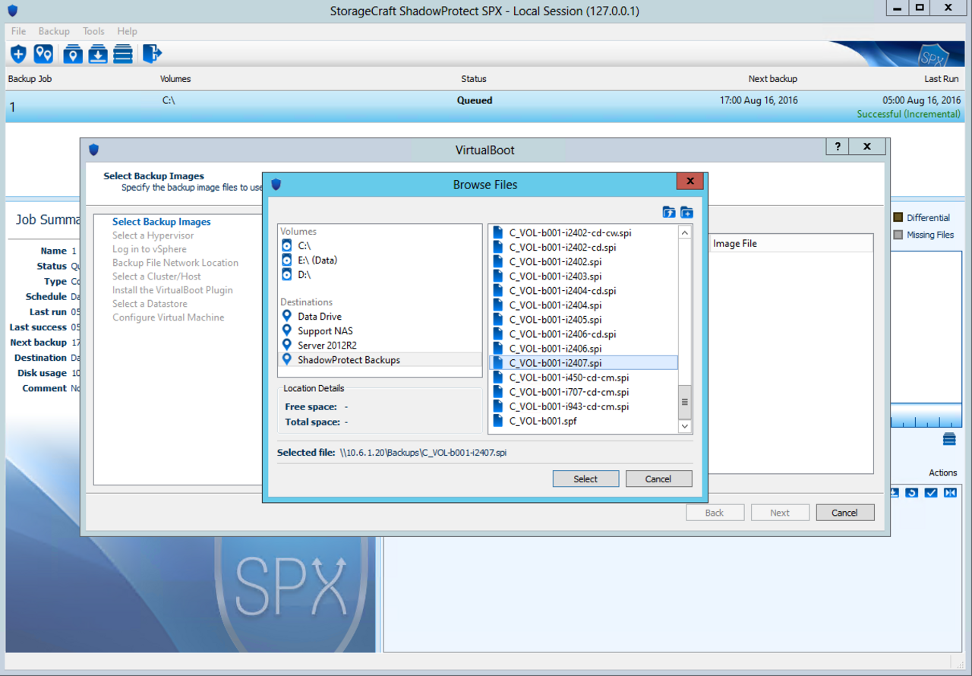The width and height of the screenshot is (972, 676).
Task: Create a new folder in Browse Files
Action: (687, 213)
